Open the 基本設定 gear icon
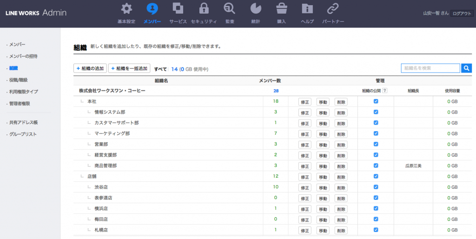 126,9
